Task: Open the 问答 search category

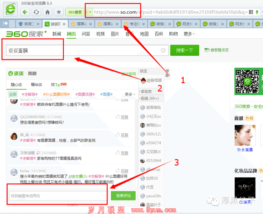Action: point(86,34)
